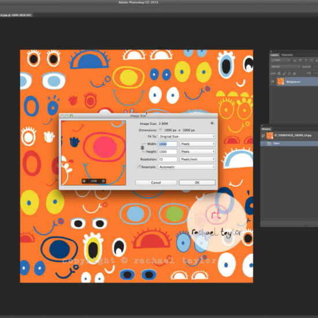Screen dimensions: 318x318
Task: Toggle the constrain proportions chain link icon
Action: coord(142,147)
